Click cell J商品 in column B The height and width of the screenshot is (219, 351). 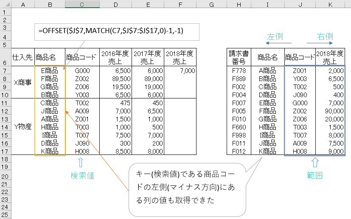click(x=50, y=111)
